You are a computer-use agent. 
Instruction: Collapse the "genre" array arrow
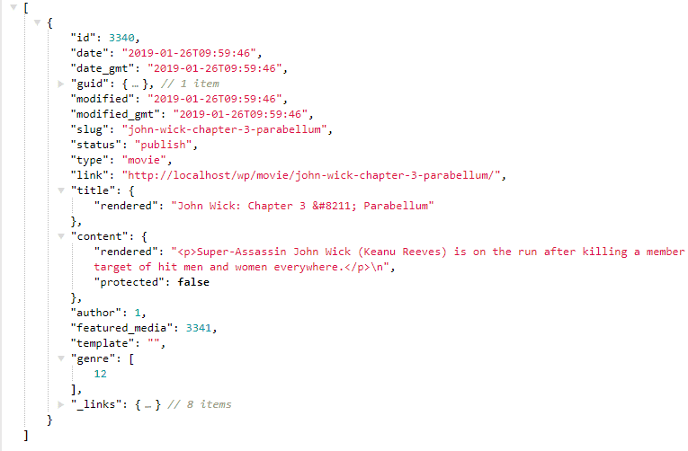pyautogui.click(x=61, y=358)
